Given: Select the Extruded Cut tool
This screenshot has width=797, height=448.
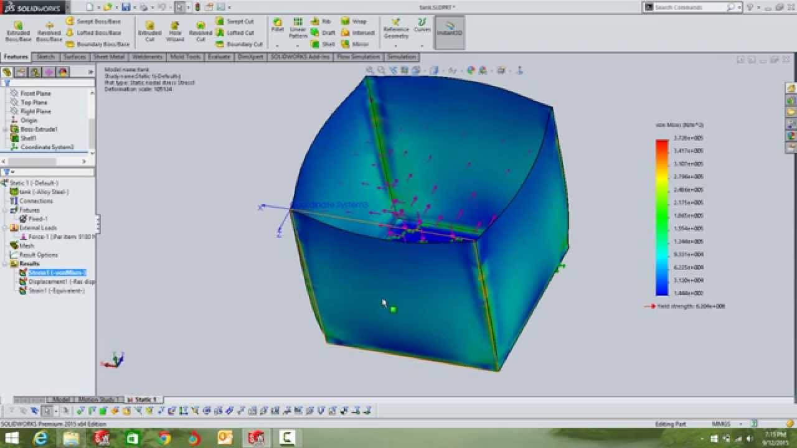Looking at the screenshot, I should coord(149,31).
